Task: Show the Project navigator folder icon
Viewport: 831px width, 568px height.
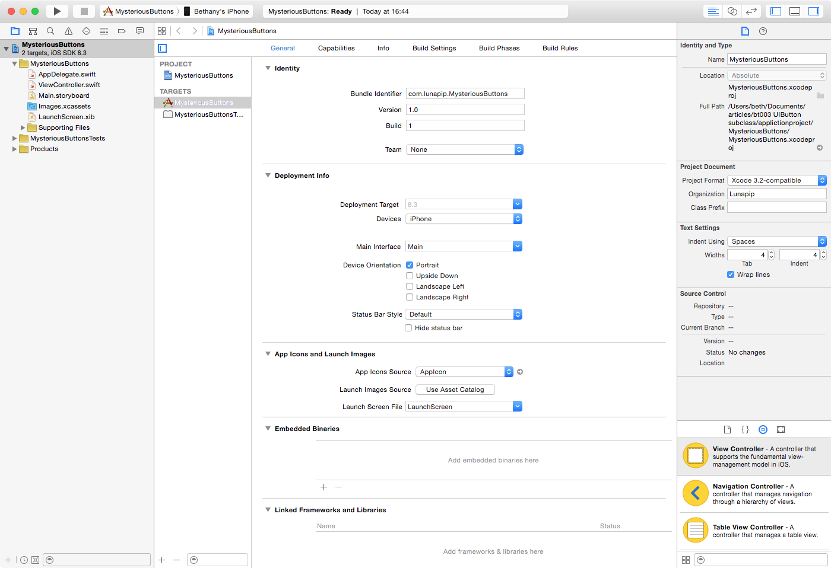Action: pyautogui.click(x=15, y=31)
